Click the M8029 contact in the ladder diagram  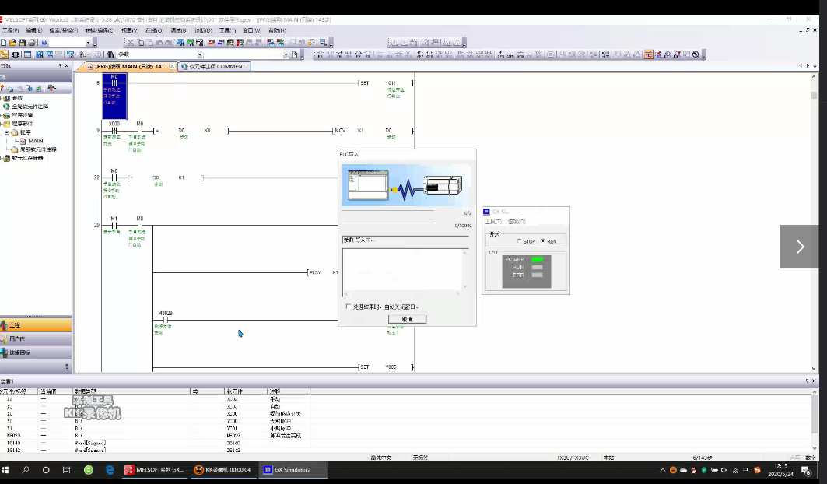[x=165, y=320]
